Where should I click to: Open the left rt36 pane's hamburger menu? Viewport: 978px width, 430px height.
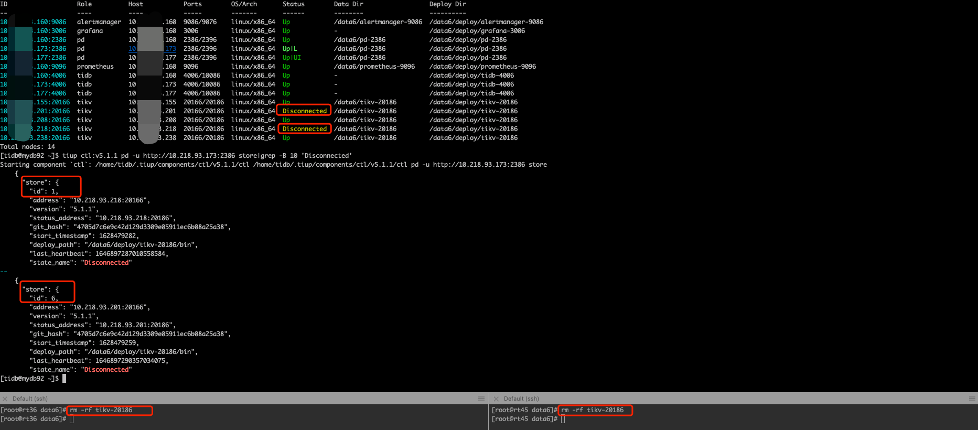tap(481, 399)
